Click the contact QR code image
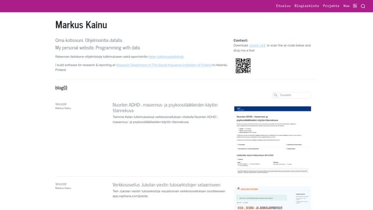This screenshot has width=373, height=210. (243, 66)
